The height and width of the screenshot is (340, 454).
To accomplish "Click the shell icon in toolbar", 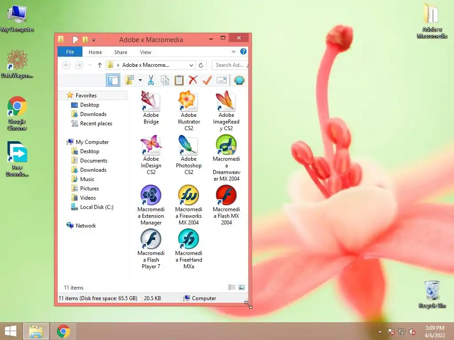I will 239,80.
